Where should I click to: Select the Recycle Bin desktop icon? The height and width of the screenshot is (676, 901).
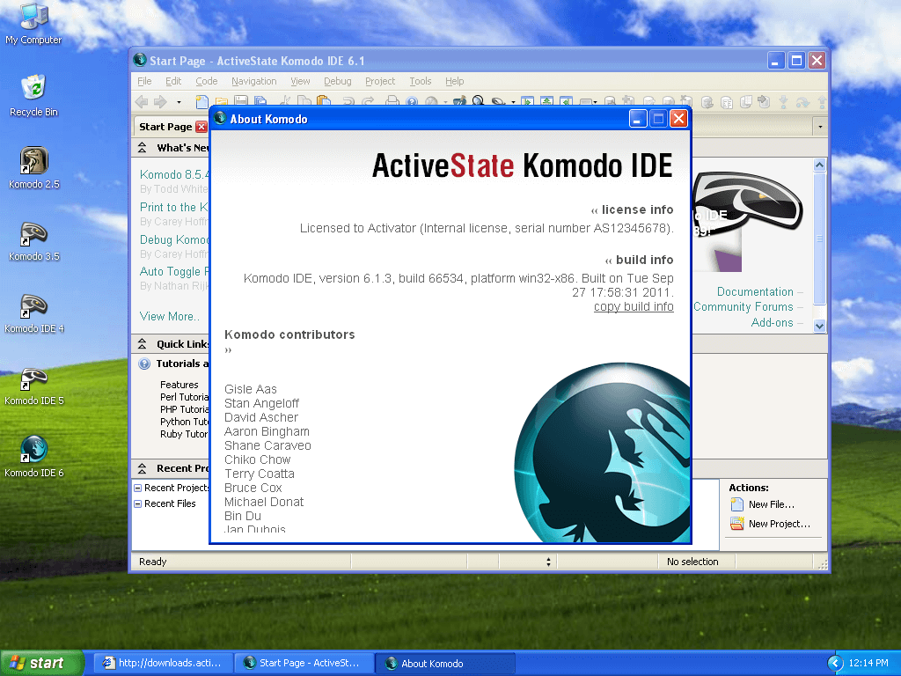(34, 96)
